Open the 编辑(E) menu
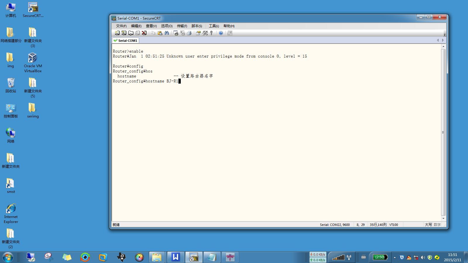Image resolution: width=468 pixels, height=263 pixels. click(x=136, y=26)
